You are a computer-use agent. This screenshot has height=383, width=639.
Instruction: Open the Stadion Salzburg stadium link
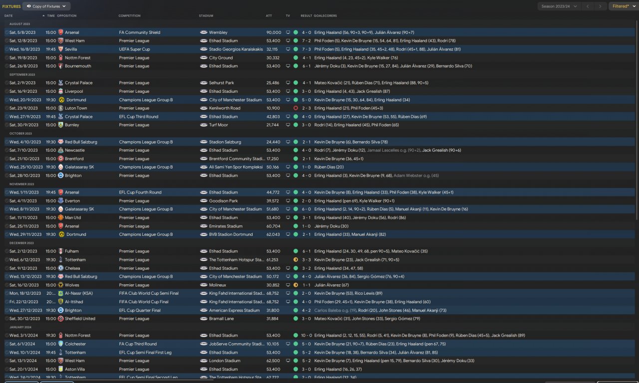tap(225, 142)
